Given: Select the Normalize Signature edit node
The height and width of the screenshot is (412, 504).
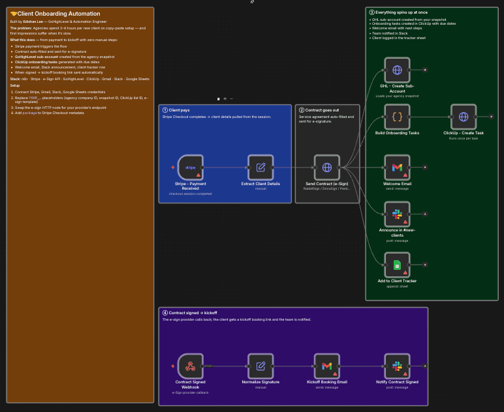Looking at the screenshot, I should click(260, 366).
